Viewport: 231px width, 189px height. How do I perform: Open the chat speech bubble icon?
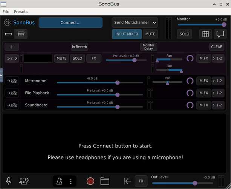click(x=220, y=34)
